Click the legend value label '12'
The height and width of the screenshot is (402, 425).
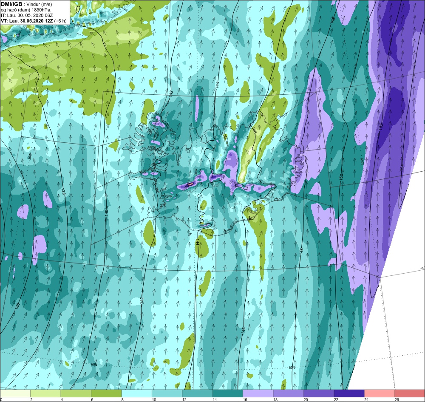[x=184, y=399]
